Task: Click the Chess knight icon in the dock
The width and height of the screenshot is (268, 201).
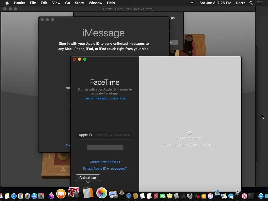Action: click(122, 193)
